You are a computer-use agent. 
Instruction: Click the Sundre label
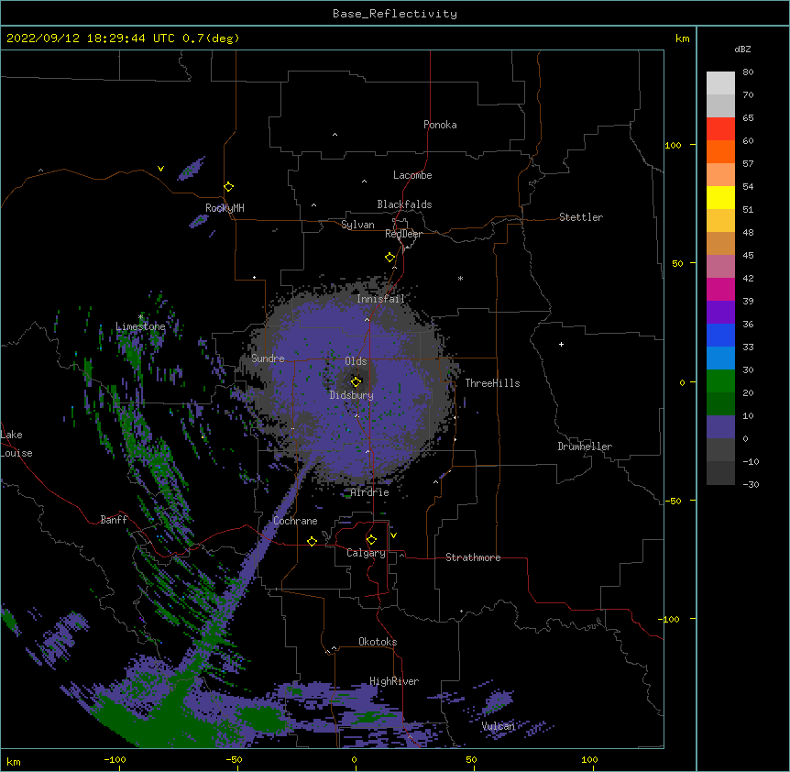[x=268, y=358]
